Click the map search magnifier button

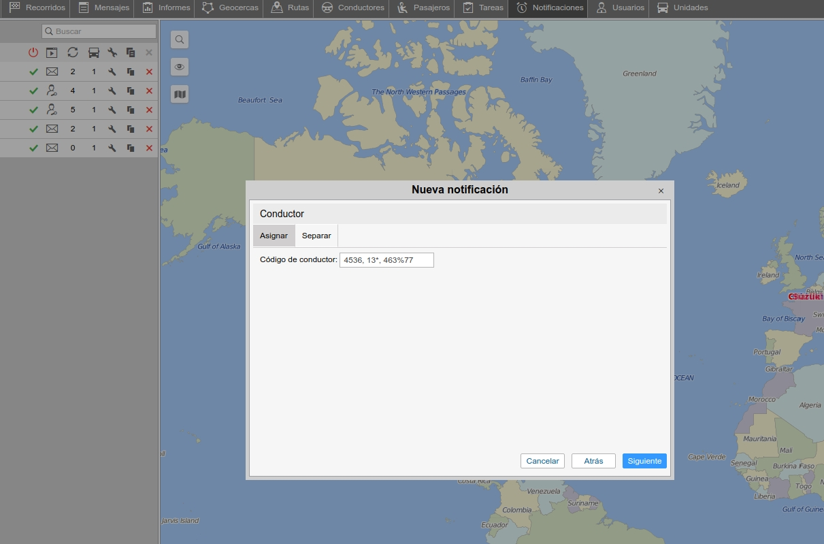pos(180,39)
